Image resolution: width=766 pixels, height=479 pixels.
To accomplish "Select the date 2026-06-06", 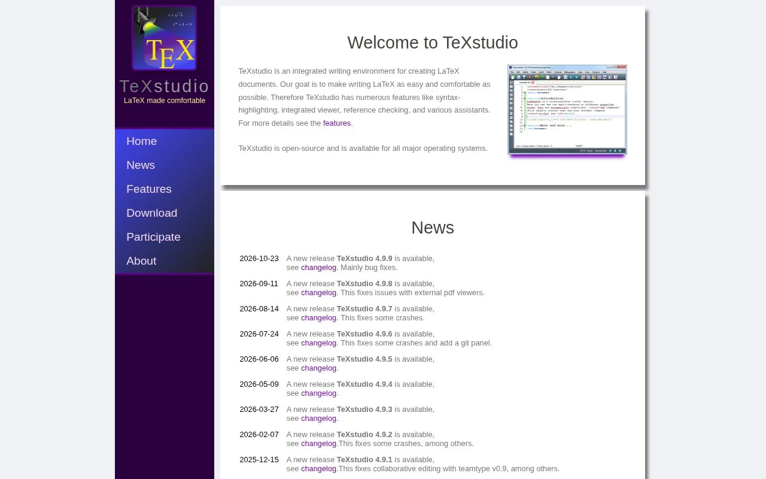I will pos(259,359).
